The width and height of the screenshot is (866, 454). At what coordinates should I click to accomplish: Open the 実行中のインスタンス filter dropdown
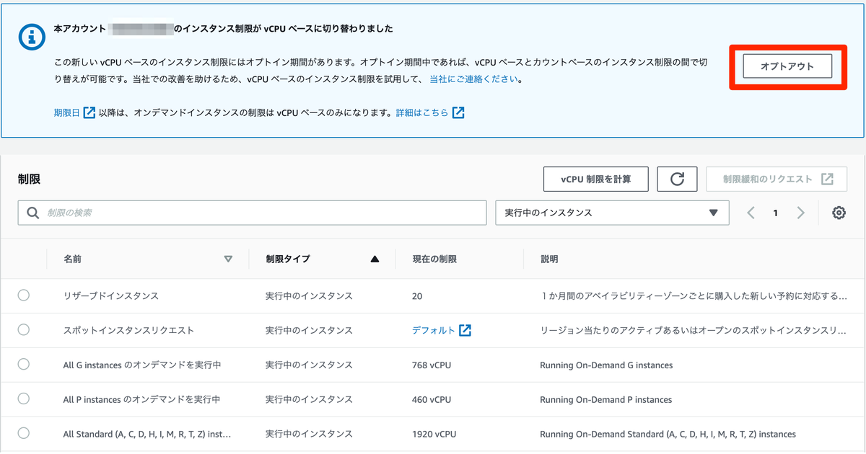pos(612,213)
